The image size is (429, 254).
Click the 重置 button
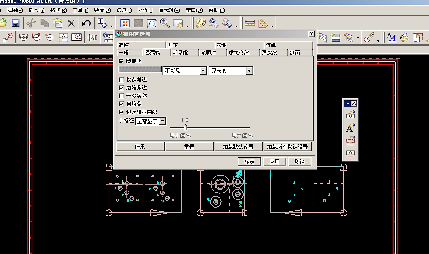tap(189, 147)
